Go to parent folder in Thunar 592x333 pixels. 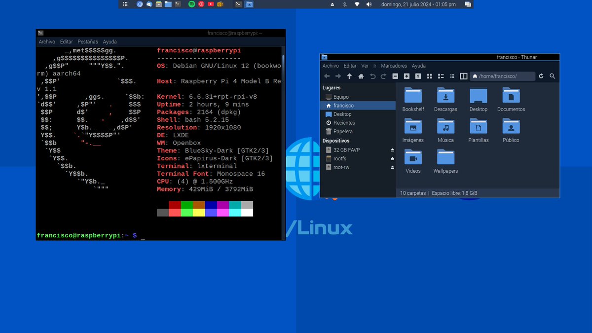(x=349, y=76)
